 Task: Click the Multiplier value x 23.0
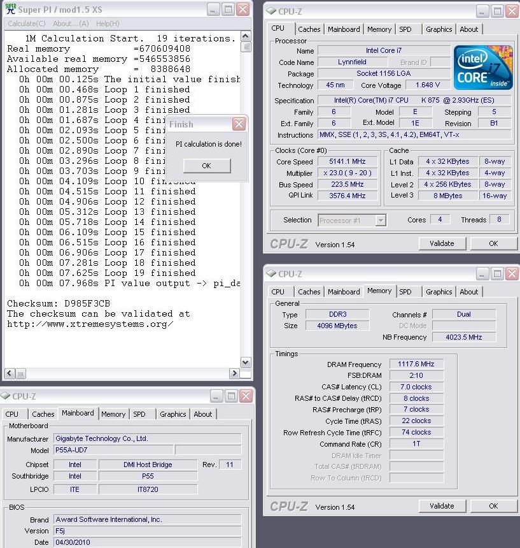[x=348, y=173]
